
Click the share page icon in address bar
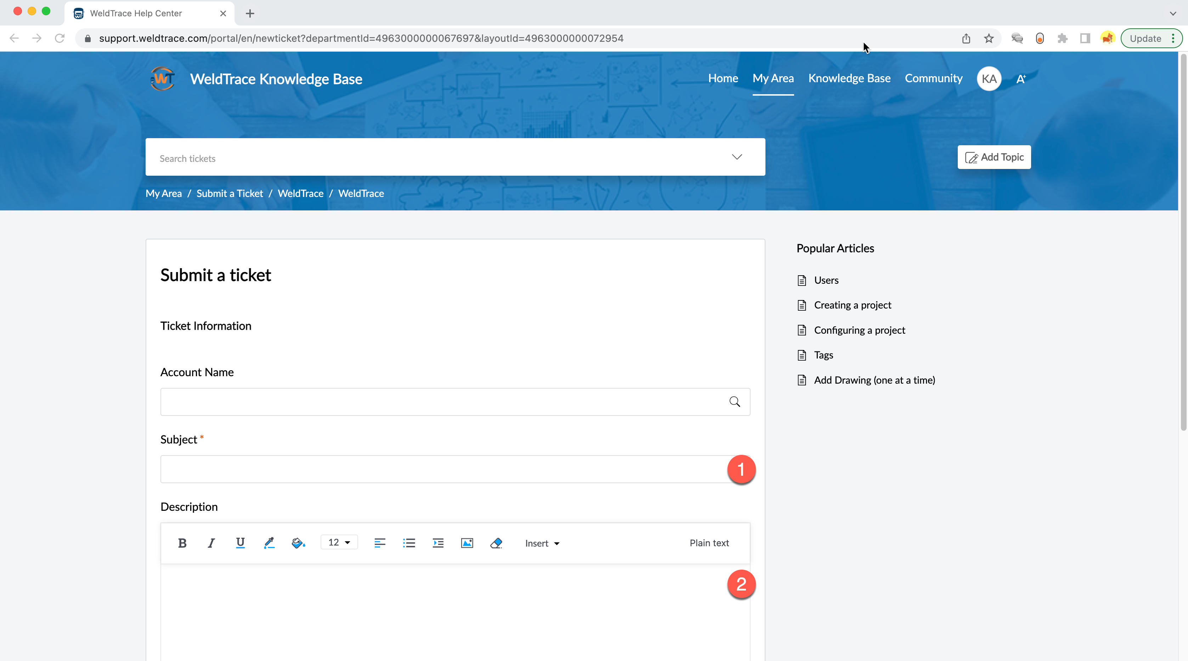(966, 38)
